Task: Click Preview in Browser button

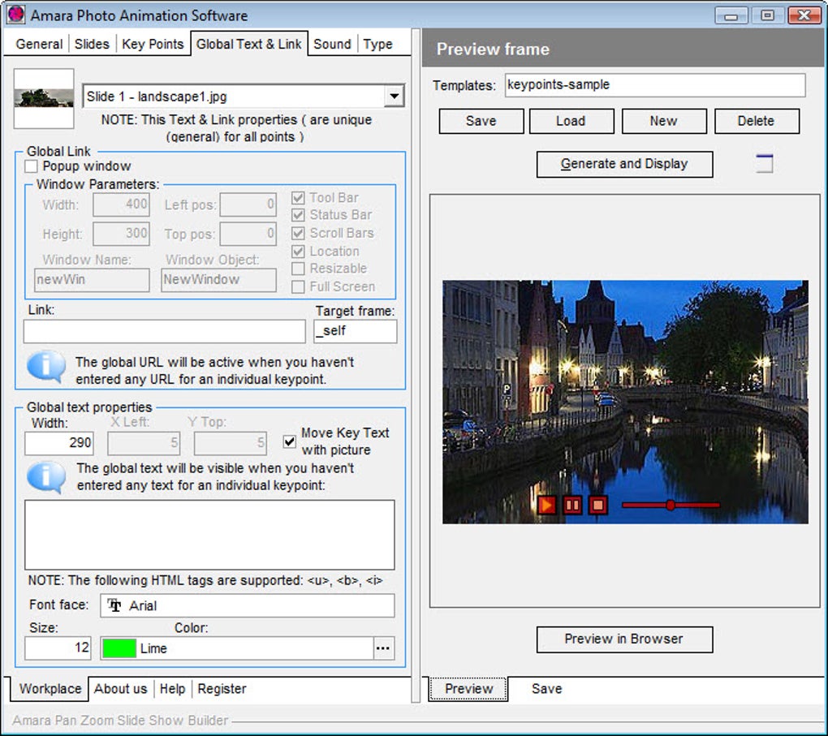Action: (624, 639)
